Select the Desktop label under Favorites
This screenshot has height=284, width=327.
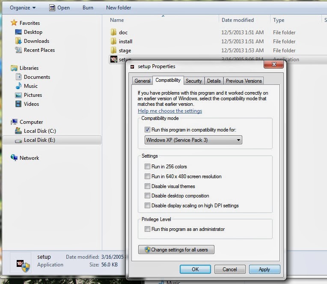coord(33,32)
